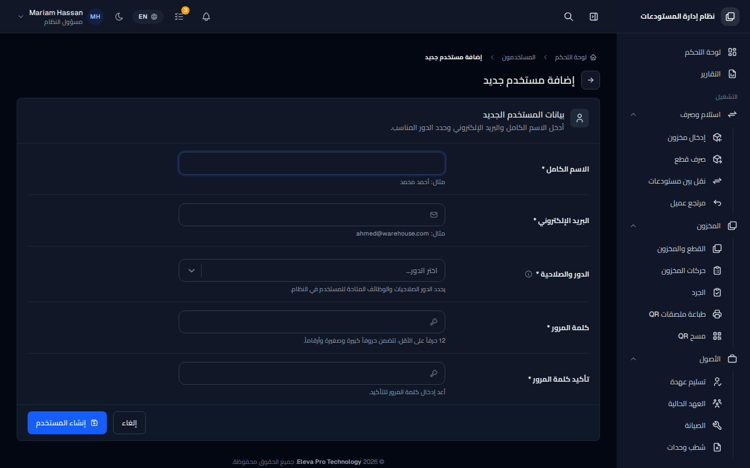
Task: Click the إنشاء المستخدم submit button
Action: (x=67, y=423)
